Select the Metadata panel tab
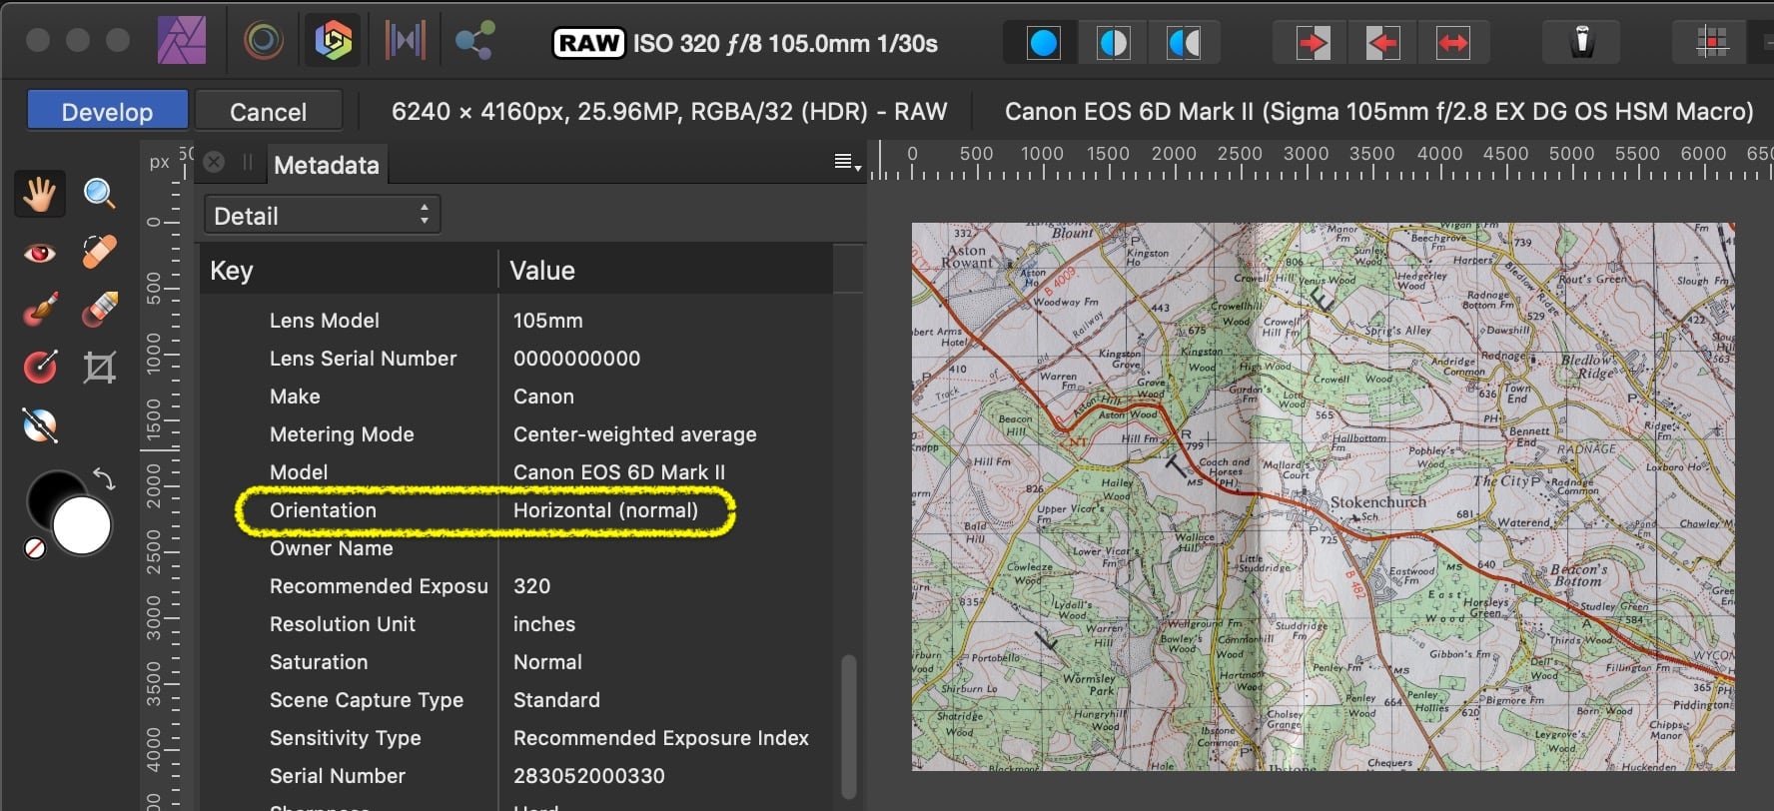This screenshot has width=1774, height=811. 327,165
